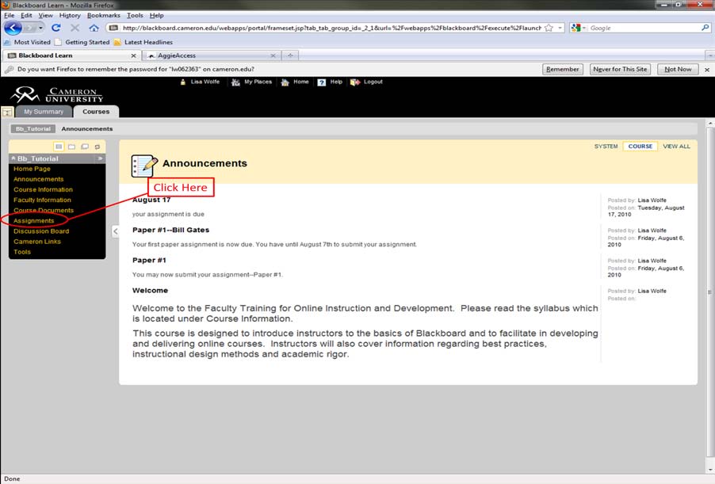Open the History menu

click(x=70, y=15)
